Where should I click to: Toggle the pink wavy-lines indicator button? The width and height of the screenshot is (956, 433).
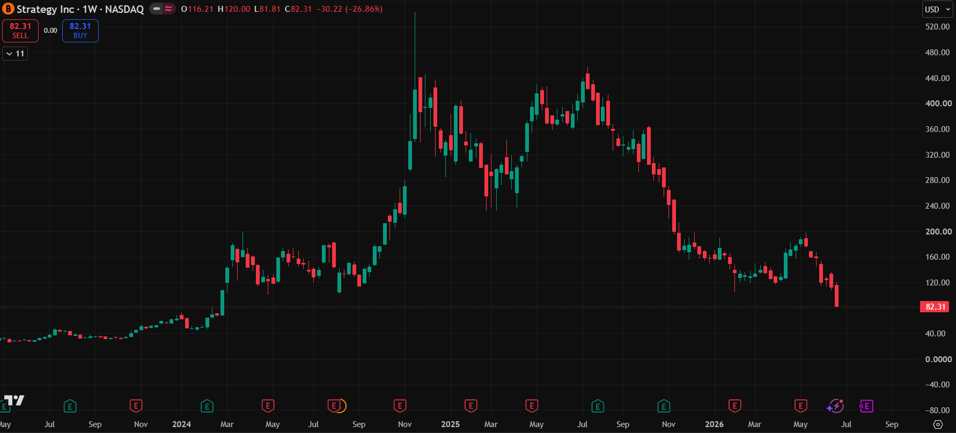(168, 9)
